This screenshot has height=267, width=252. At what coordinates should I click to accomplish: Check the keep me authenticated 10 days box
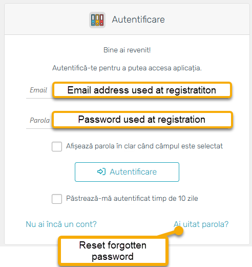(57, 199)
